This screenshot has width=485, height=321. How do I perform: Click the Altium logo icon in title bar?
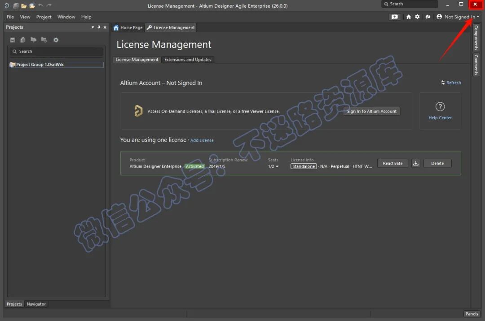point(6,5)
